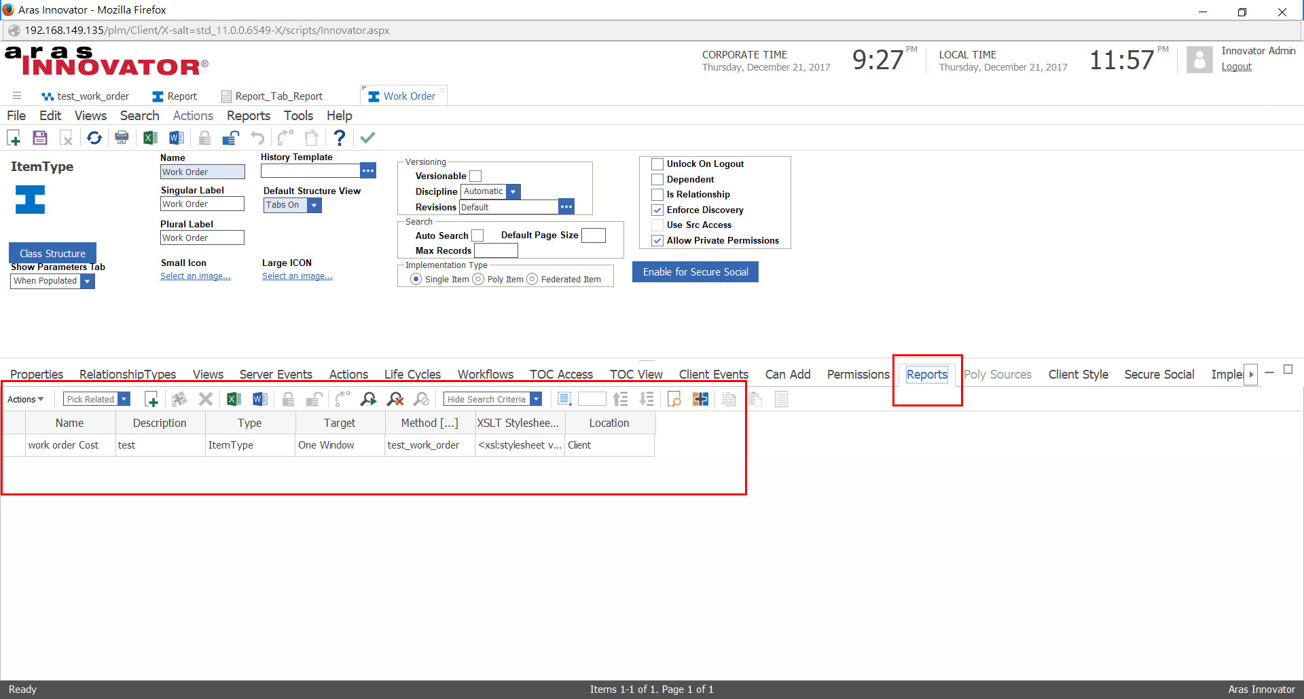
Task: Click the purple Save floppy icon
Action: 40,138
